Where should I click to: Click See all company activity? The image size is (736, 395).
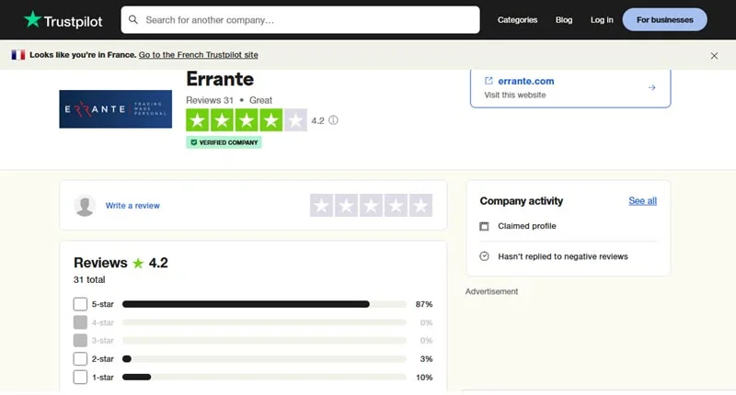[x=642, y=200]
